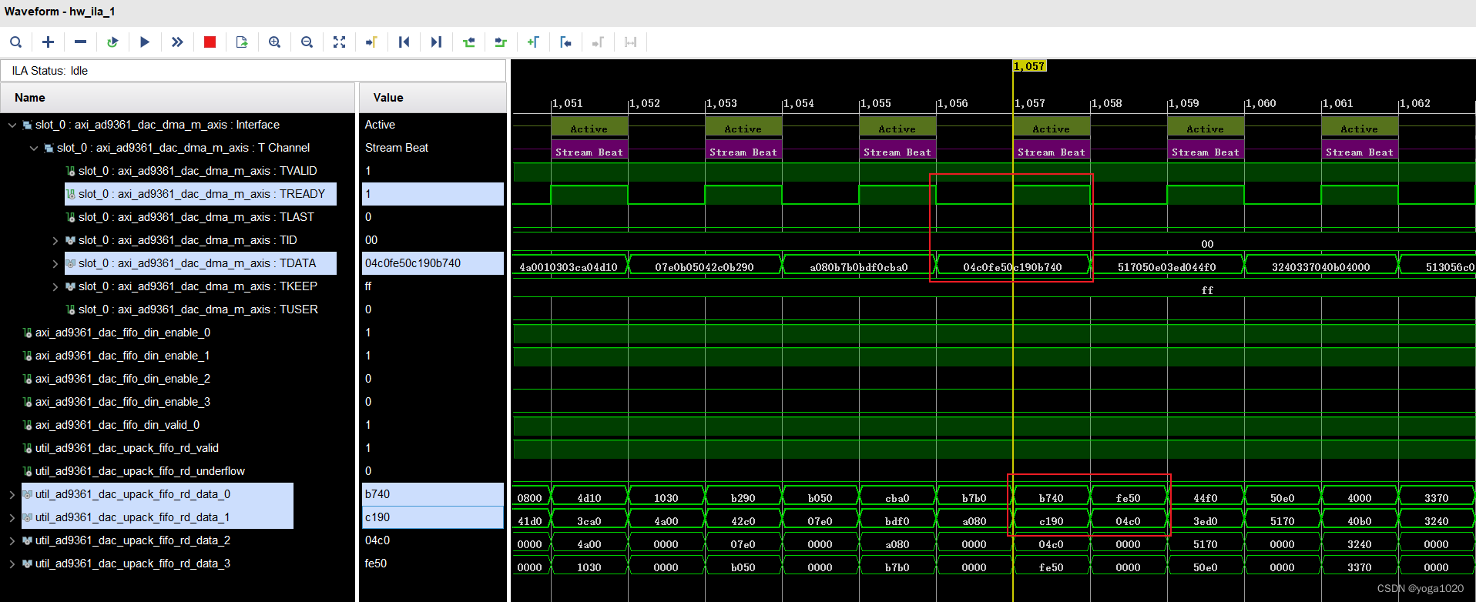The image size is (1476, 602).
Task: Jump to next transition icon
Action: click(501, 42)
